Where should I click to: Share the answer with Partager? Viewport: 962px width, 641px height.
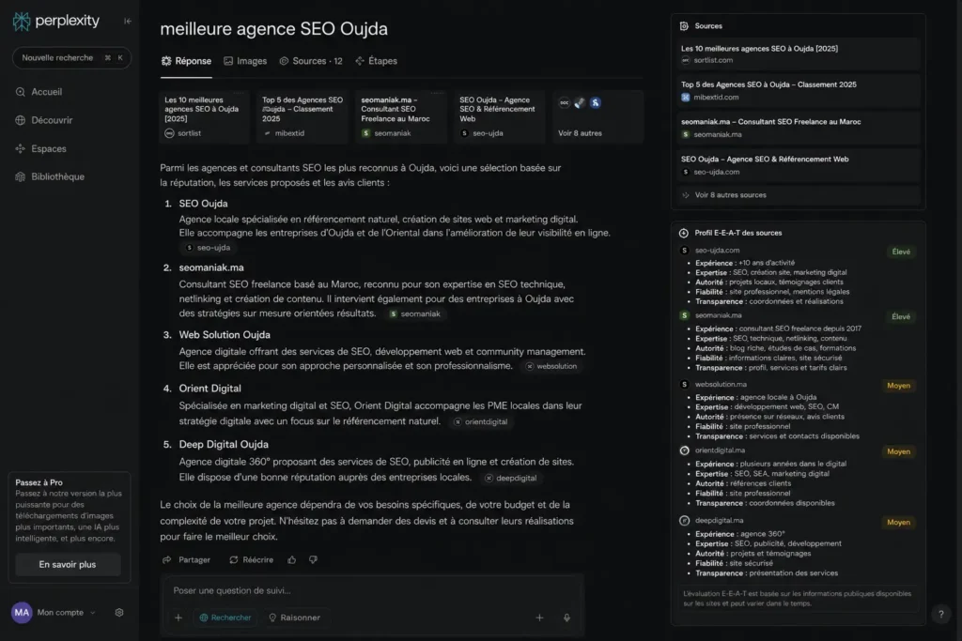[186, 559]
